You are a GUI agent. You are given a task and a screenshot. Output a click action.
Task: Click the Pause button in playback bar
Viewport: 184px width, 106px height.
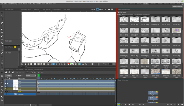[54, 64]
